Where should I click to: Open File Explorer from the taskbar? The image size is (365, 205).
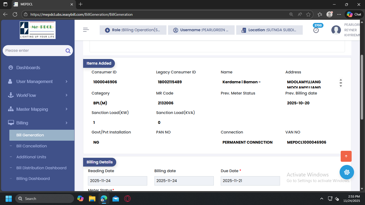[x=92, y=199]
